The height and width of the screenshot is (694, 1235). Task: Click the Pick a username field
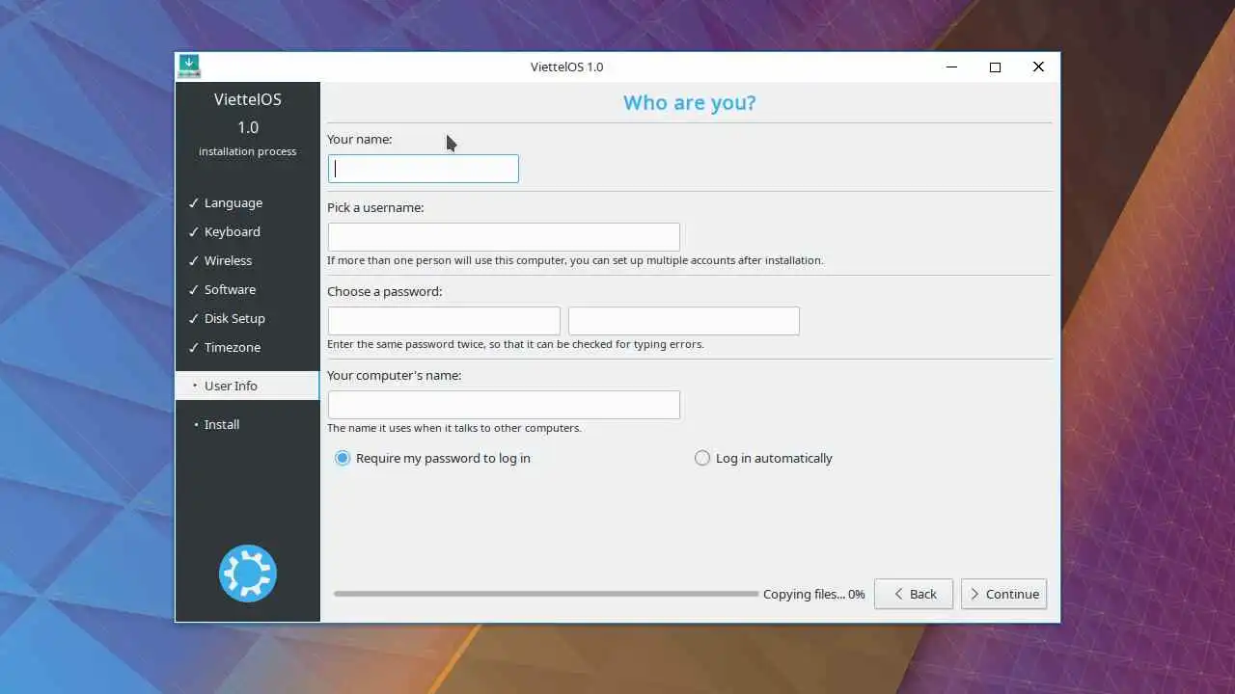[x=504, y=237]
